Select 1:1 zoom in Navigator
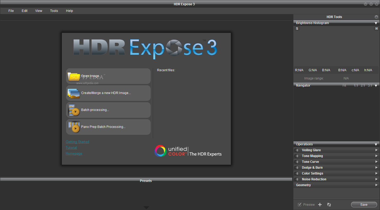The width and height of the screenshot is (380, 210). pyautogui.click(x=356, y=86)
